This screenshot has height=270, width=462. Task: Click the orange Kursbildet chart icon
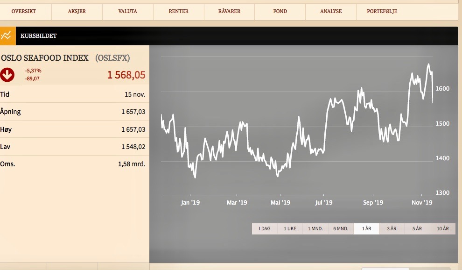click(x=7, y=36)
